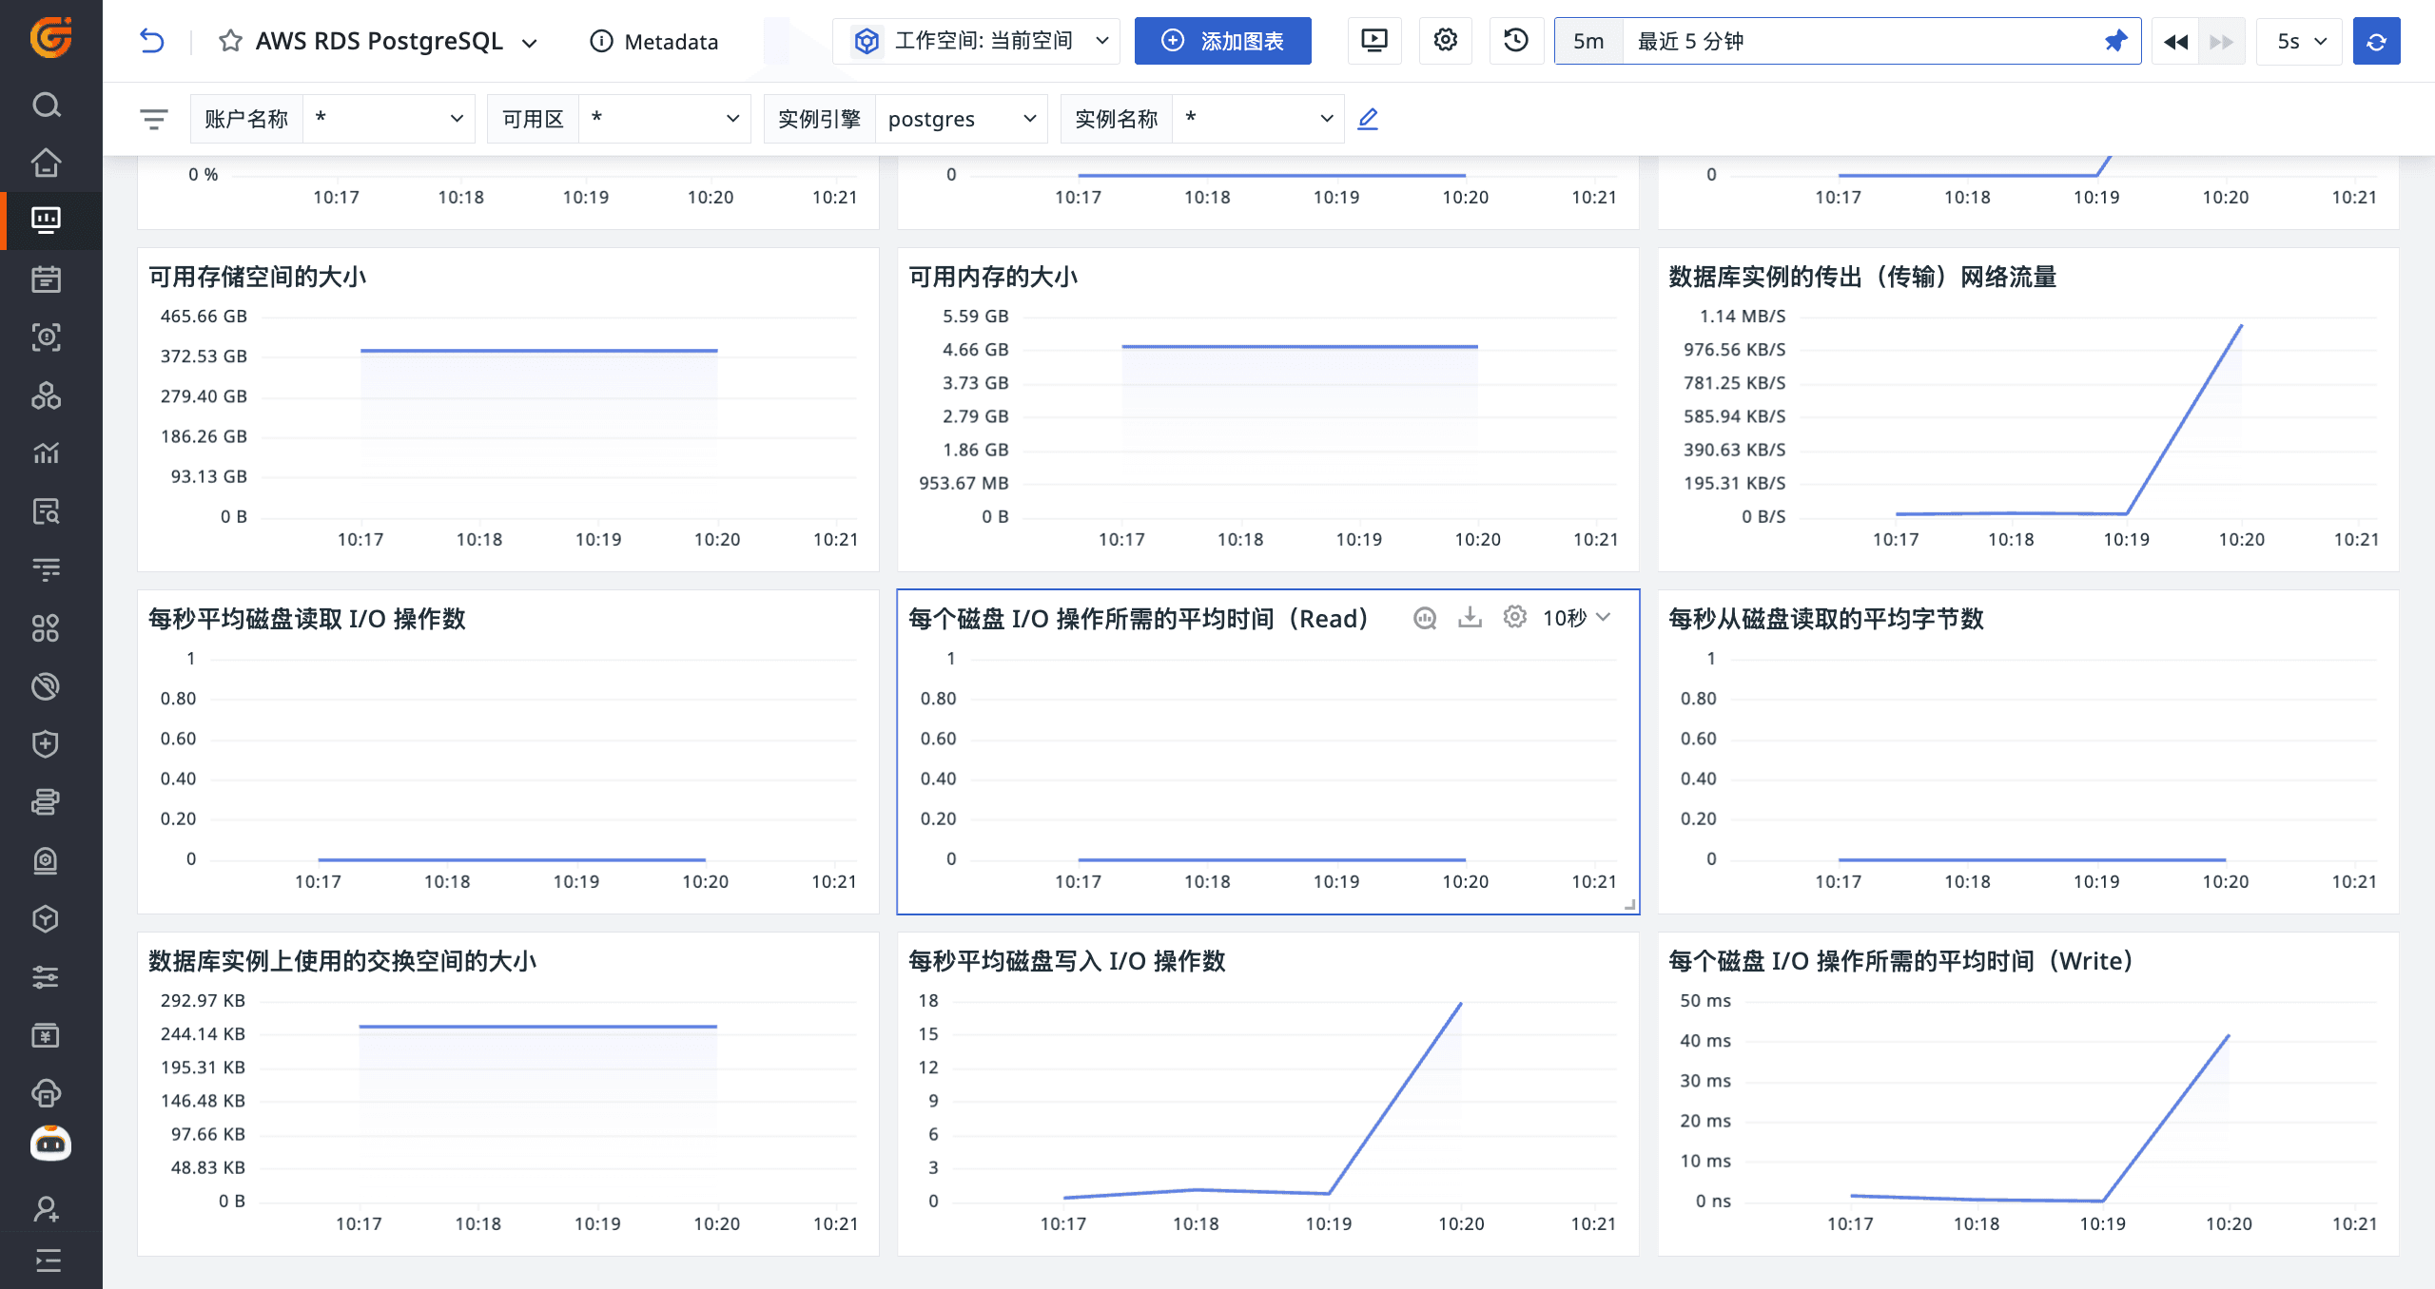2435x1289 pixels.
Task: Open the radar sidebar icon
Action: click(x=47, y=686)
